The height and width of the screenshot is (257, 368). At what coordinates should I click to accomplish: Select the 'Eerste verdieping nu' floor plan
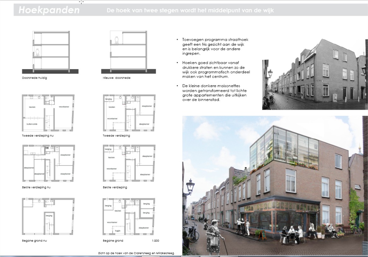click(x=48, y=163)
